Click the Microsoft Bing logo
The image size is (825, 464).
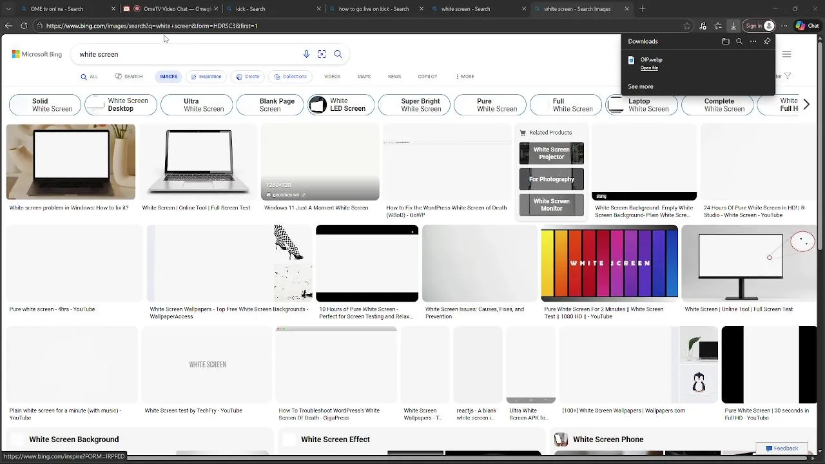(37, 54)
